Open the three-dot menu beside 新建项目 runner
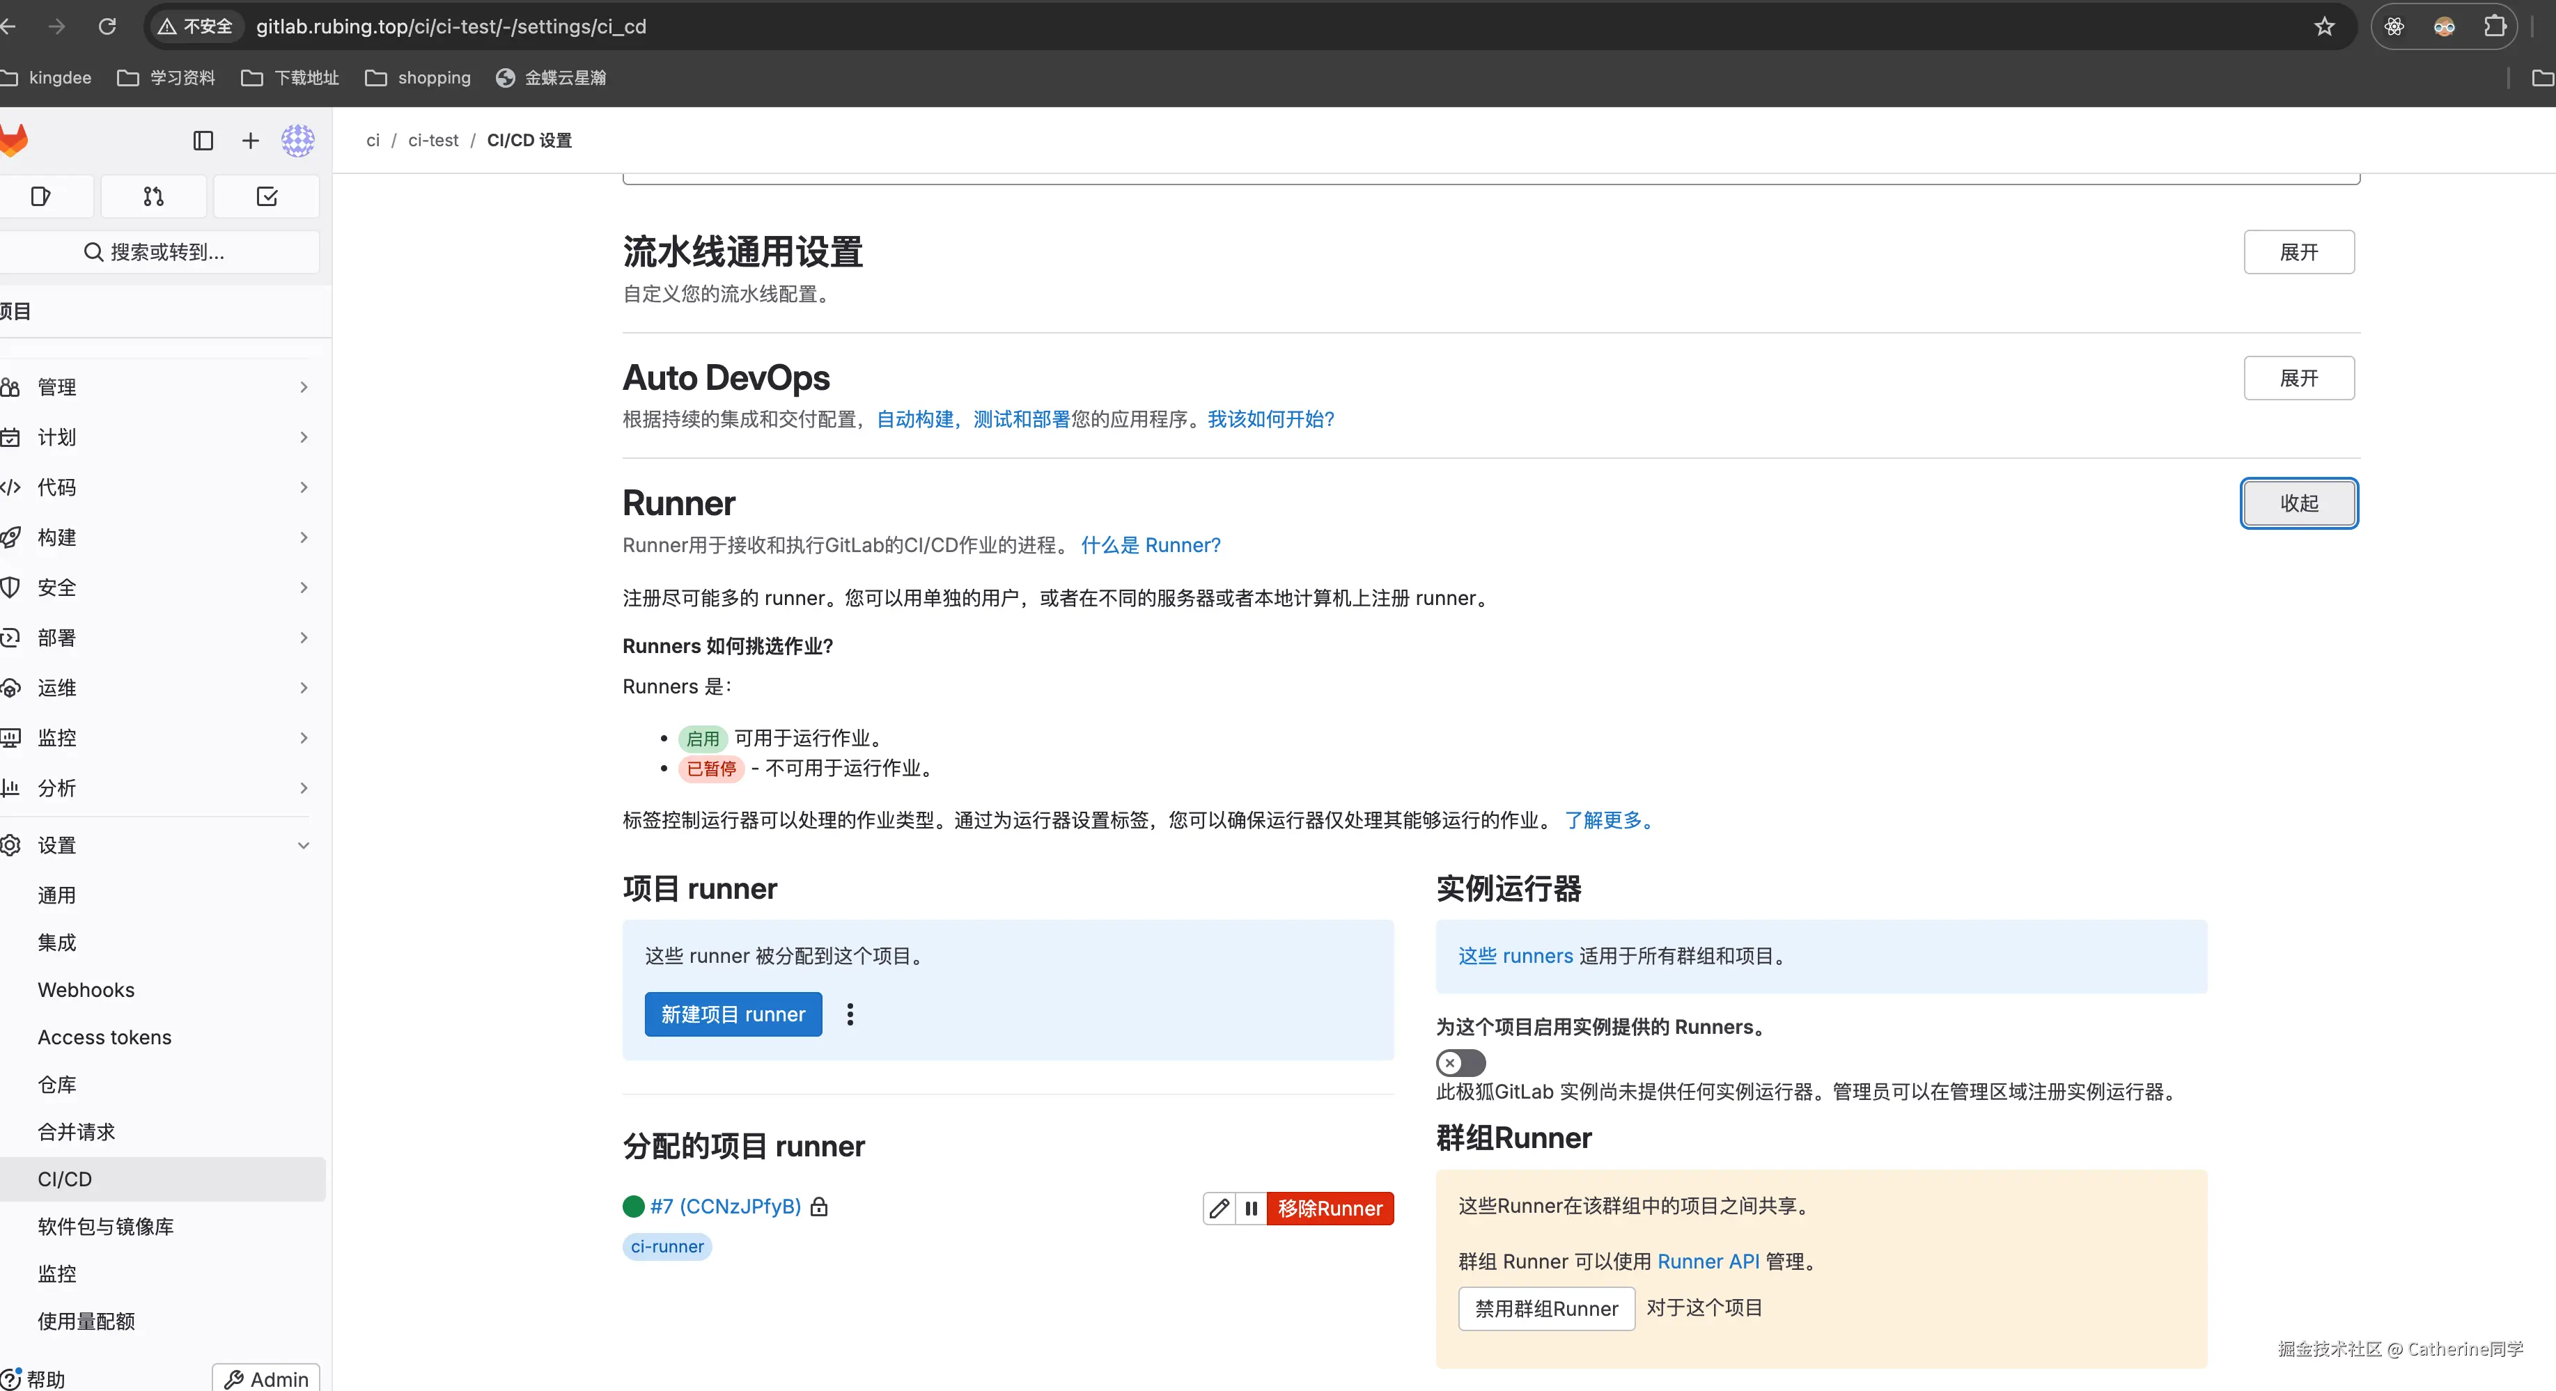This screenshot has width=2556, height=1391. 850,1014
